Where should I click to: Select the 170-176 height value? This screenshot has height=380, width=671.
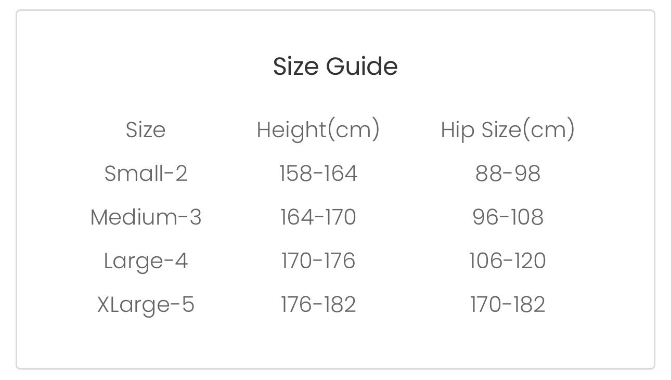coord(318,260)
